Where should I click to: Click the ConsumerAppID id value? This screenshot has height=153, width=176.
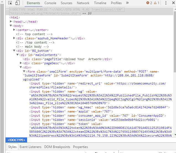151,116
